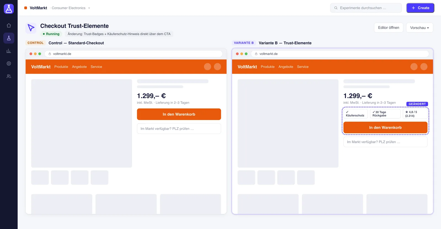Click the Checkout Trust-Elemente title
This screenshot has width=441, height=229.
point(74,26)
